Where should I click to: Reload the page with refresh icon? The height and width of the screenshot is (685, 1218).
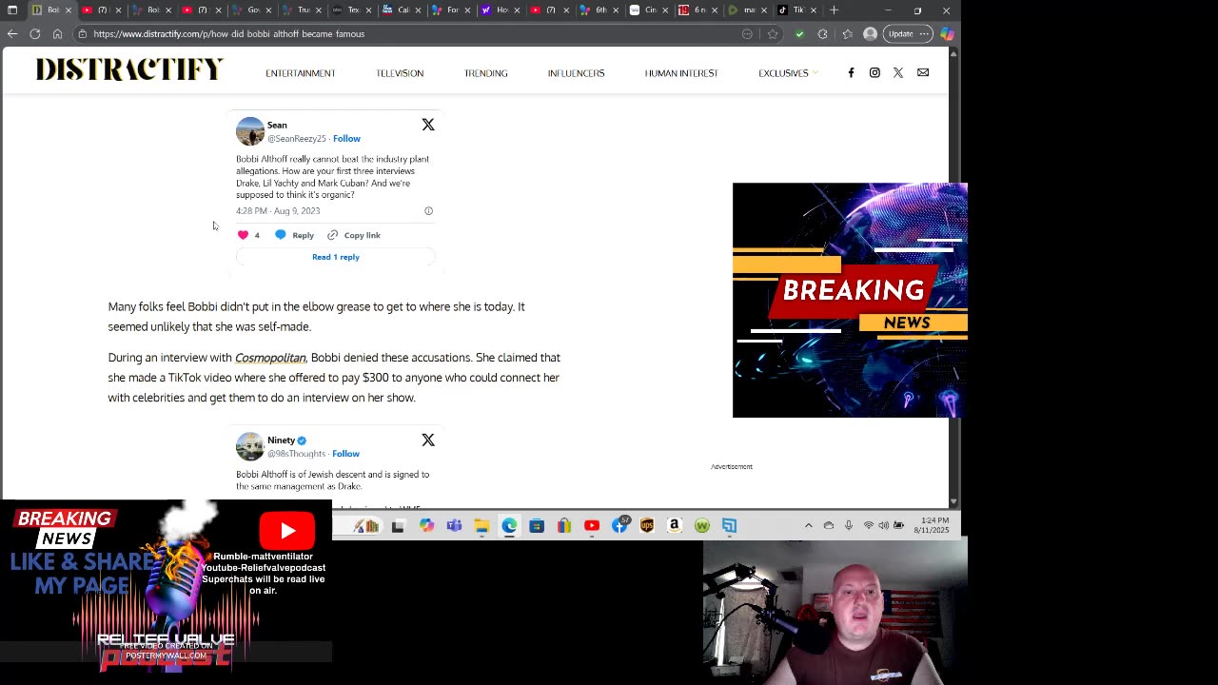point(35,33)
